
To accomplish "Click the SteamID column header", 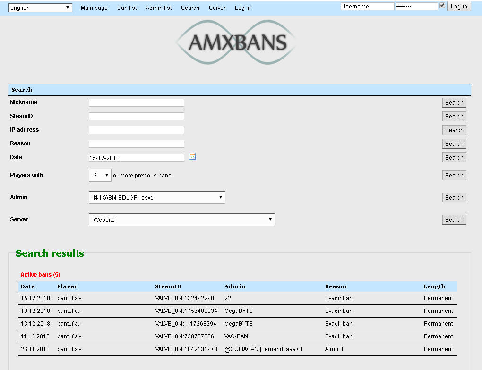I will [x=168, y=286].
